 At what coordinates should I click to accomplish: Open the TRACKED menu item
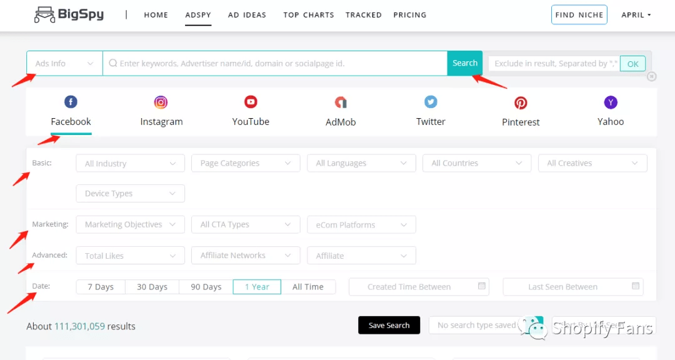click(x=364, y=14)
